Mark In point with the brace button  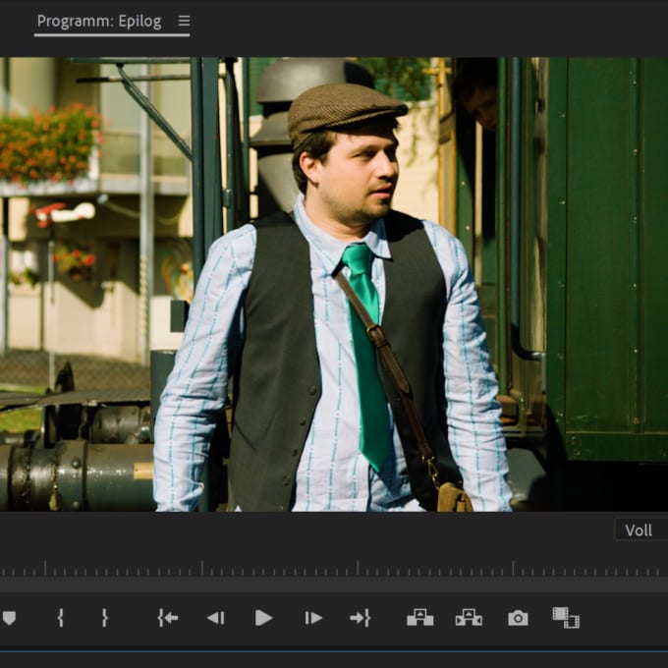[61, 618]
